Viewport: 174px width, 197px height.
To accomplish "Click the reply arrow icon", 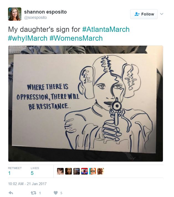I will 11,193.
